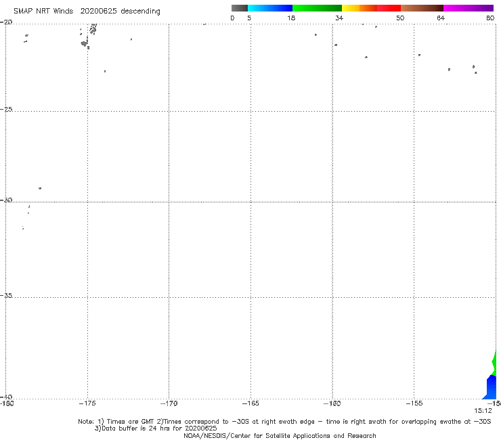
Task: Click the -175 longitude axis label
Action: pyautogui.click(x=87, y=403)
